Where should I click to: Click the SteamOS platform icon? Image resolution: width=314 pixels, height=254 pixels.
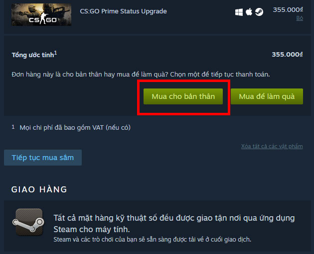(259, 12)
